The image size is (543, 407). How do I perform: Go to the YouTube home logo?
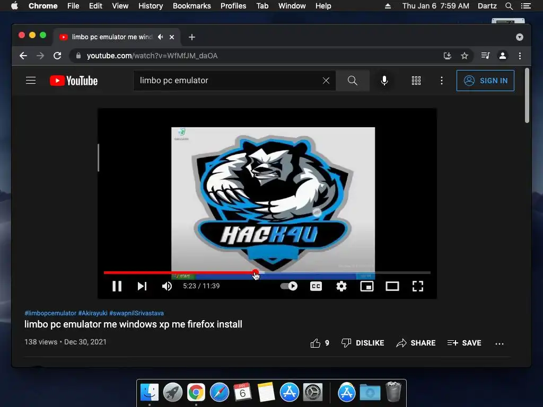[74, 81]
